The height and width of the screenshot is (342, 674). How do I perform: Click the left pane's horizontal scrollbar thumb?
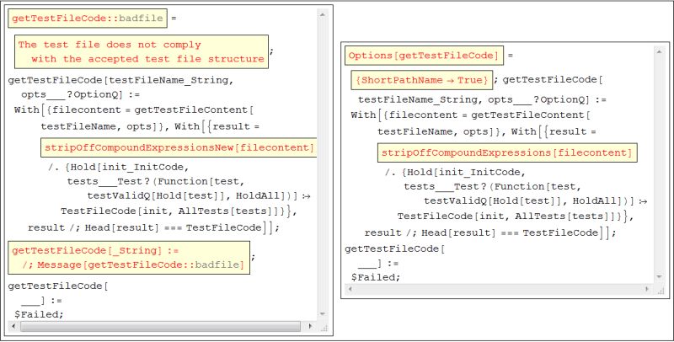160,327
